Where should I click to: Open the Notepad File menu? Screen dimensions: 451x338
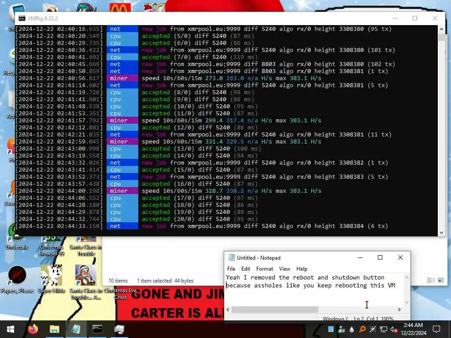(x=231, y=269)
